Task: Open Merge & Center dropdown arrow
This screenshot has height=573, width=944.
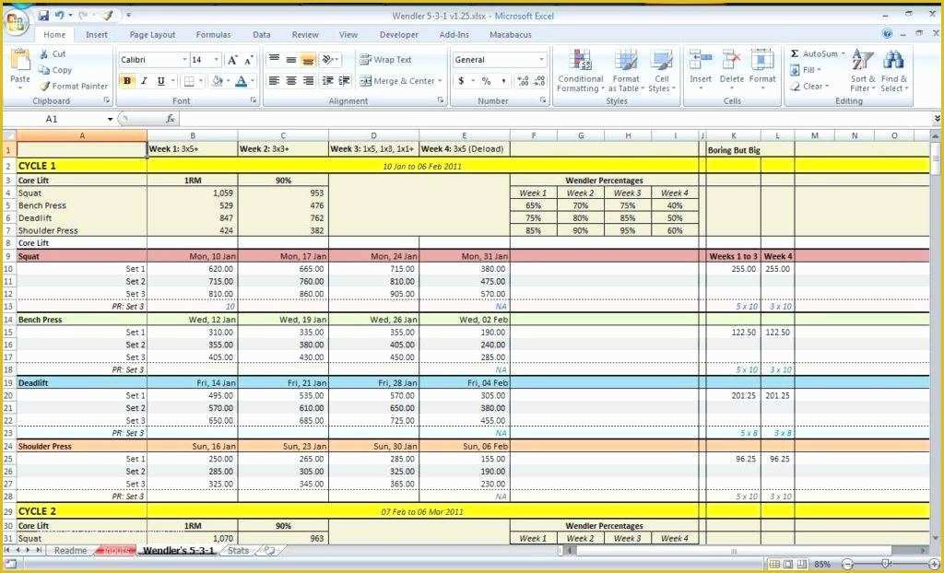Action: pos(440,81)
